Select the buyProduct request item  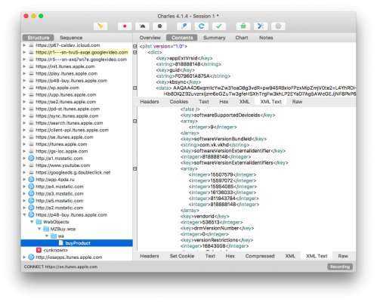pos(77,243)
